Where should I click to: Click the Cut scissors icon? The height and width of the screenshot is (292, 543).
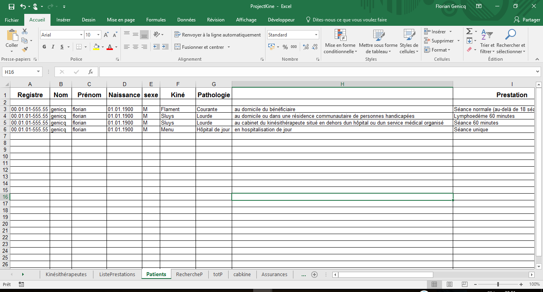25,31
